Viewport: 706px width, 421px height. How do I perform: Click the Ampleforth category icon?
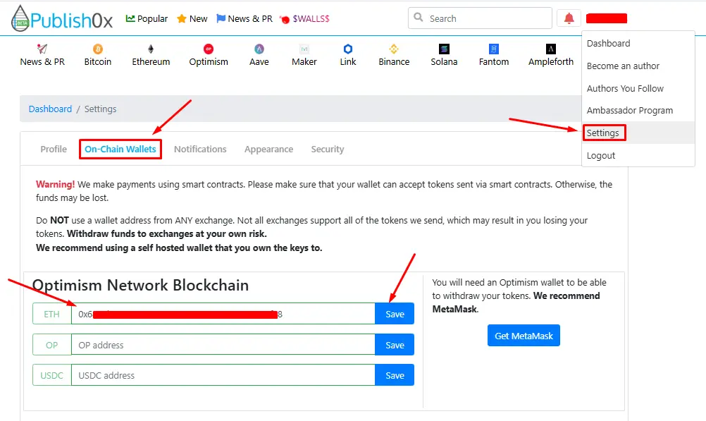pyautogui.click(x=551, y=49)
